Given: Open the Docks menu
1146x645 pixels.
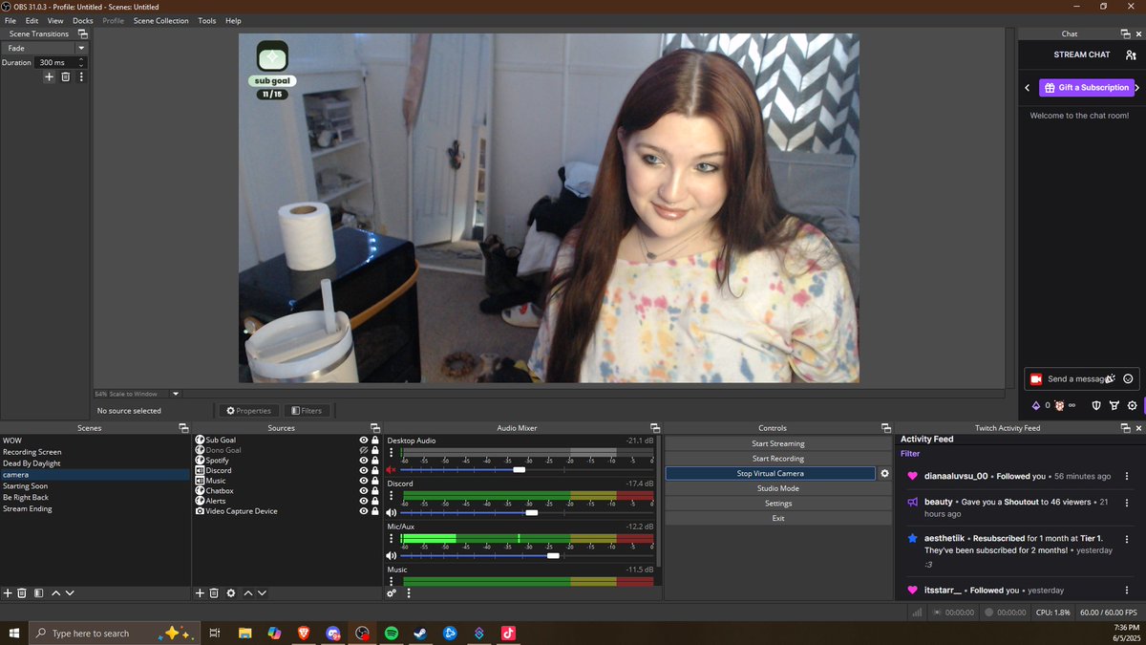Looking at the screenshot, I should point(83,20).
